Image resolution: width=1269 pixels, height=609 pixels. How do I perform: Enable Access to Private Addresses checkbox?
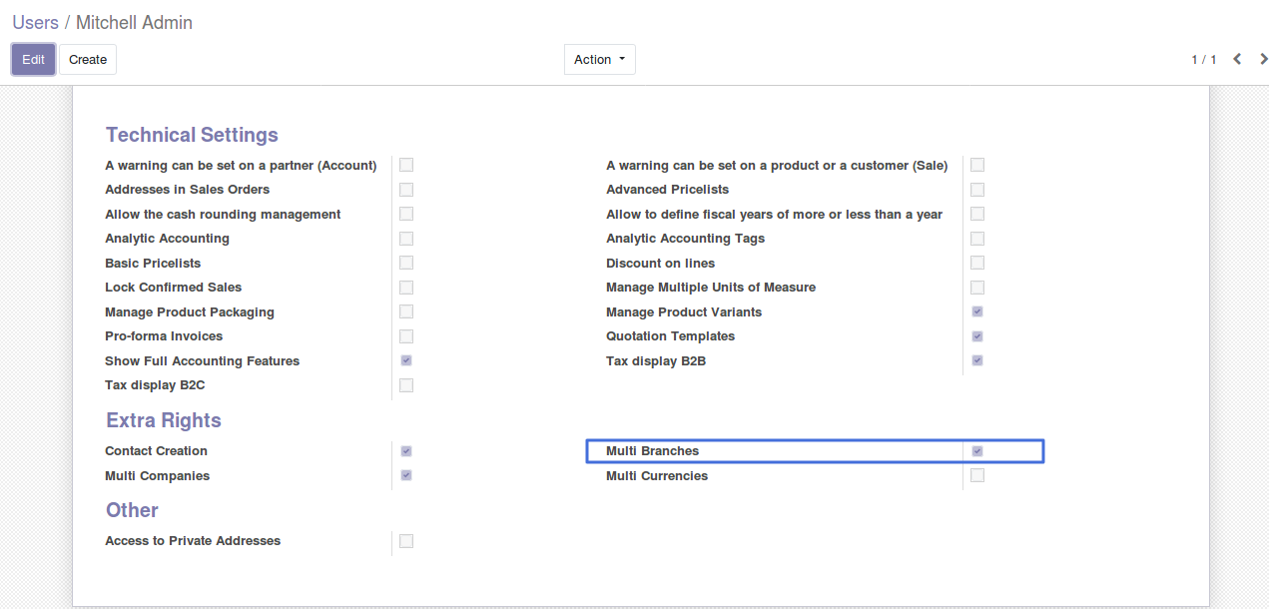pos(406,541)
